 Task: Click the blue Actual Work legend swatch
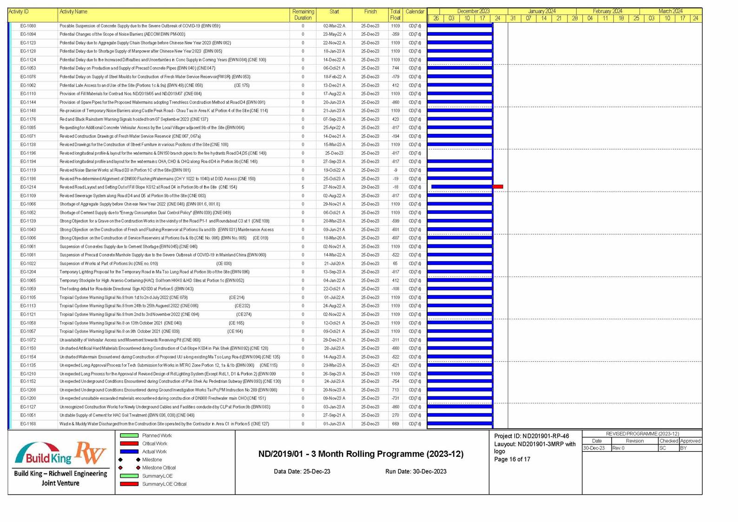click(x=129, y=451)
